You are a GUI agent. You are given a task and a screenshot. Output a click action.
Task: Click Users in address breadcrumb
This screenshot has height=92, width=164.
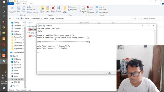pyautogui.click(x=46, y=19)
